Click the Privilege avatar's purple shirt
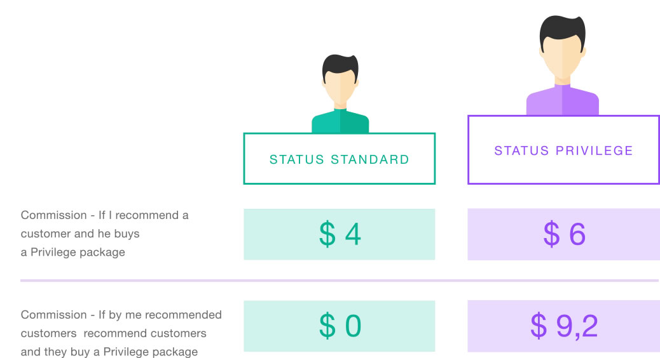 563,100
